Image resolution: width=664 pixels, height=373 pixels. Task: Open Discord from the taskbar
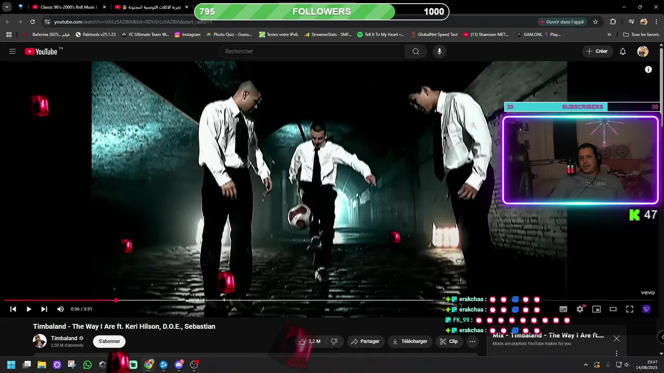pyautogui.click(x=179, y=365)
